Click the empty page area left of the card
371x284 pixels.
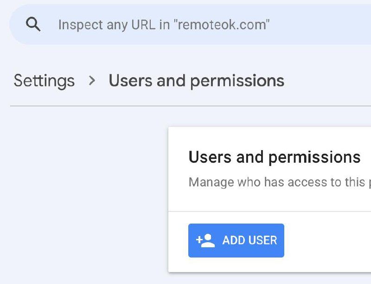coord(83,195)
